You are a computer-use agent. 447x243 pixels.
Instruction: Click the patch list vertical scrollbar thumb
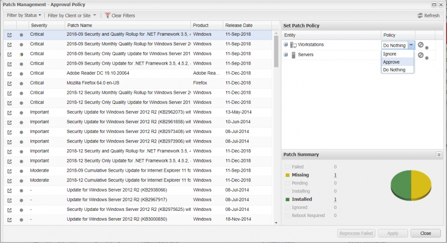(x=276, y=51)
